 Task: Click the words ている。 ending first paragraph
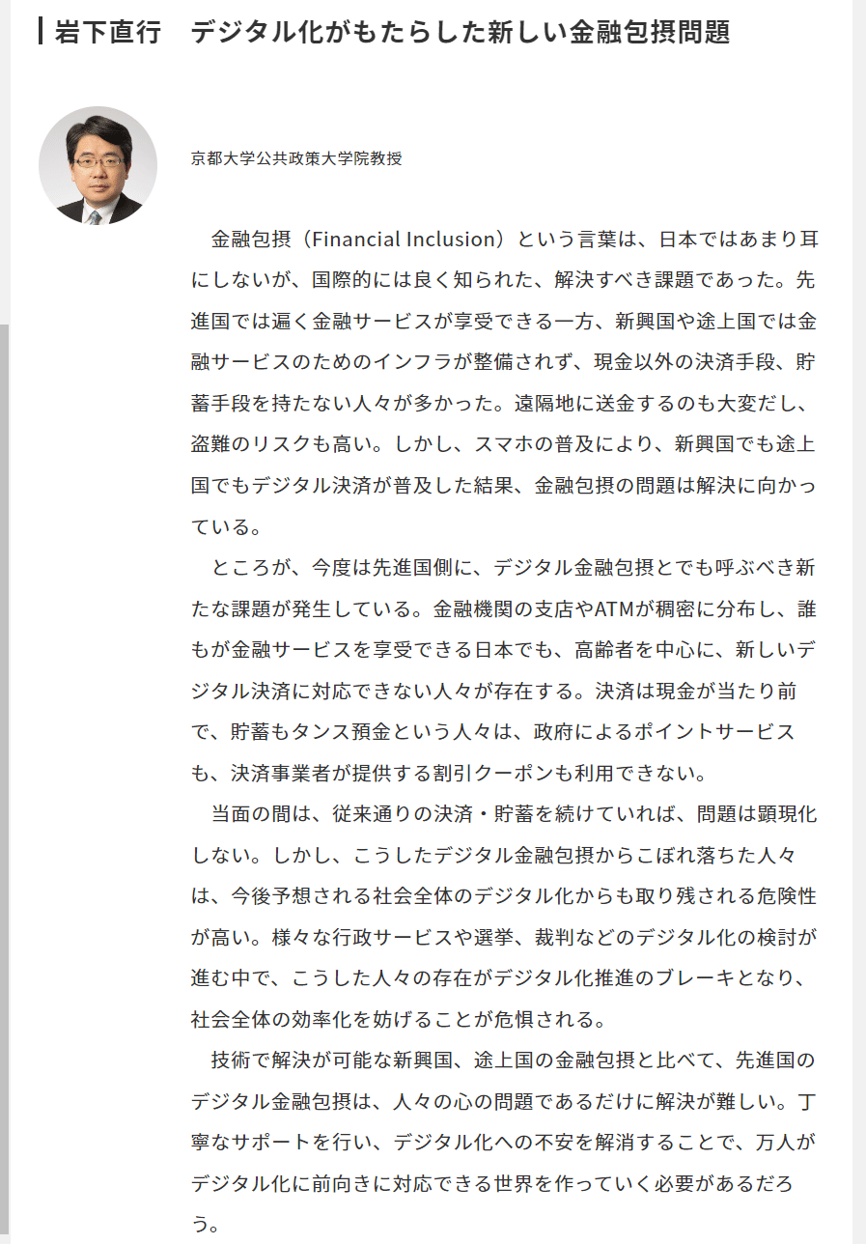(x=225, y=527)
